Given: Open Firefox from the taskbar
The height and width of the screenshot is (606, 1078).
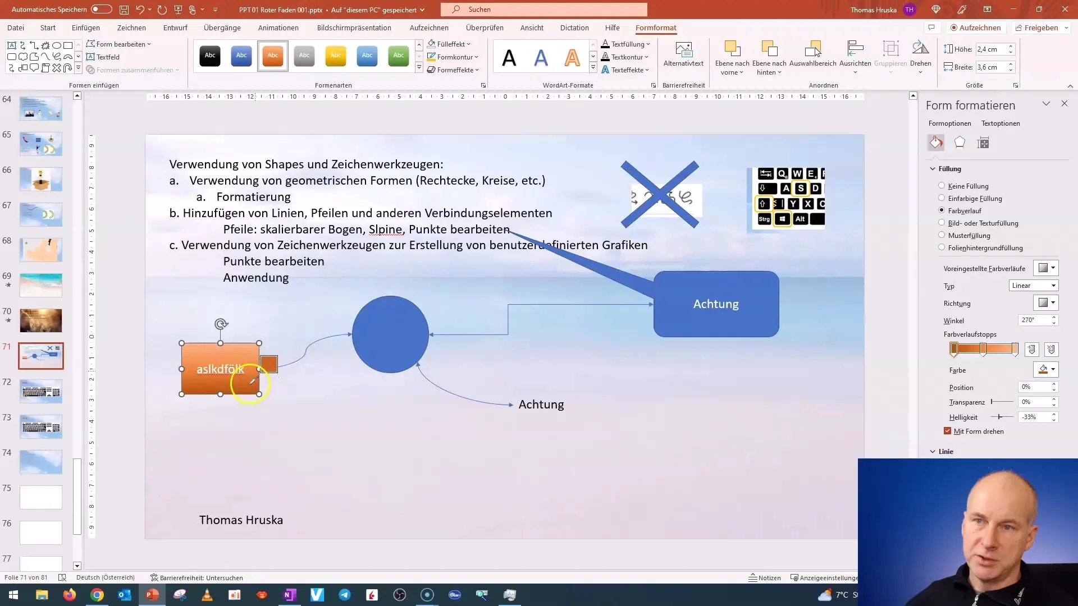Looking at the screenshot, I should (x=70, y=595).
